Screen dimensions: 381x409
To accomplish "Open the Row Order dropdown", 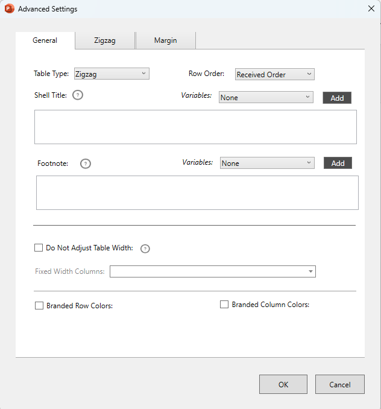I will (x=275, y=74).
